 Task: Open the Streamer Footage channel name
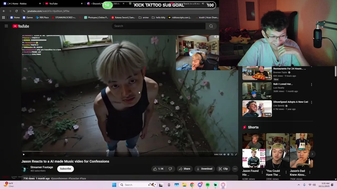(42, 167)
